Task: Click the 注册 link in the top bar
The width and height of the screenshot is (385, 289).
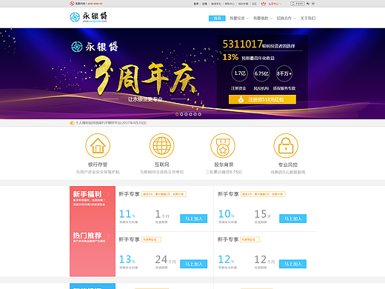Action: click(x=204, y=4)
